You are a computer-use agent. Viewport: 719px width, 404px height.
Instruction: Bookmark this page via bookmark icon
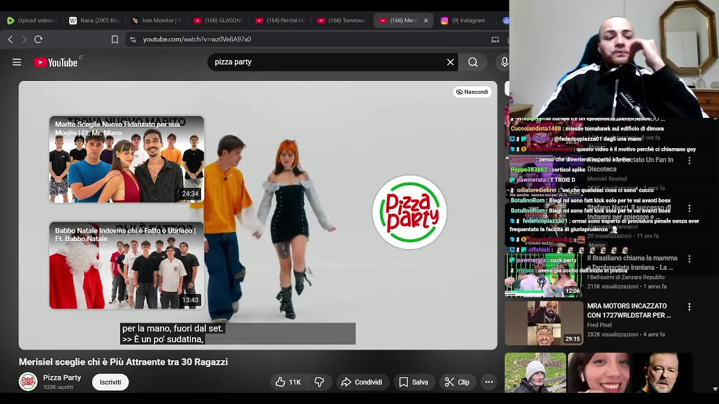tap(115, 39)
